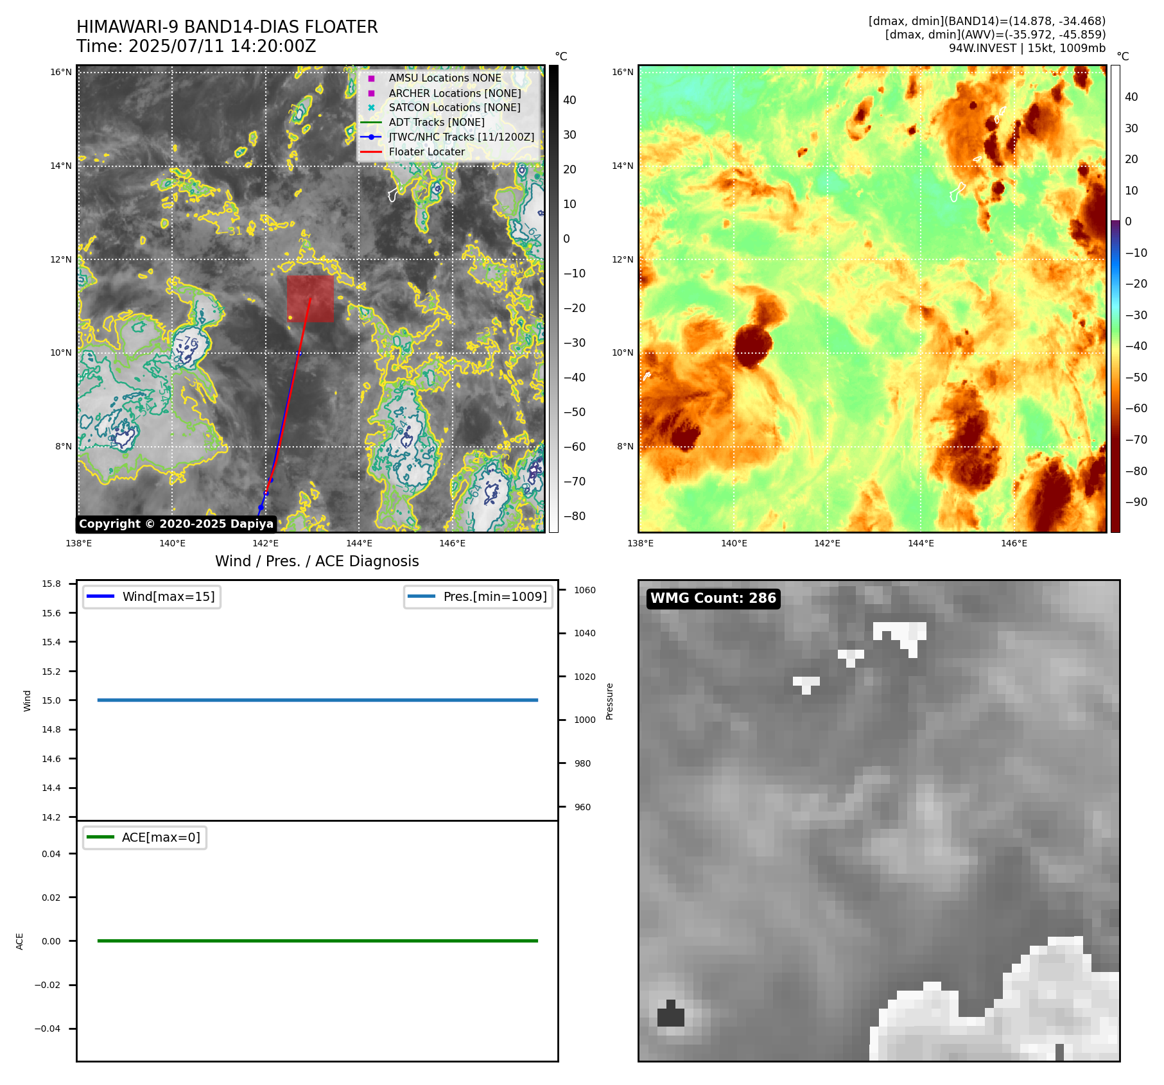Screen dimensions: 1164x1085
Task: Select the 94W.INVEST 15kt 1009mb label
Action: tap(1027, 48)
